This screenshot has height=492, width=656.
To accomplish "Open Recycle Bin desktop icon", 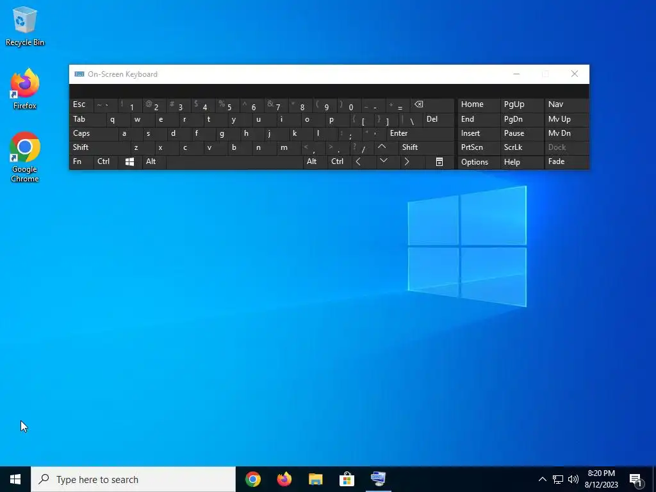I will [x=25, y=26].
